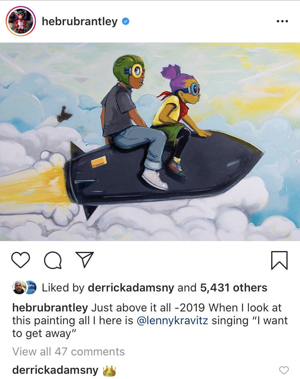Open the three-dot post options menu
The width and height of the screenshot is (300, 379).
click(x=282, y=21)
